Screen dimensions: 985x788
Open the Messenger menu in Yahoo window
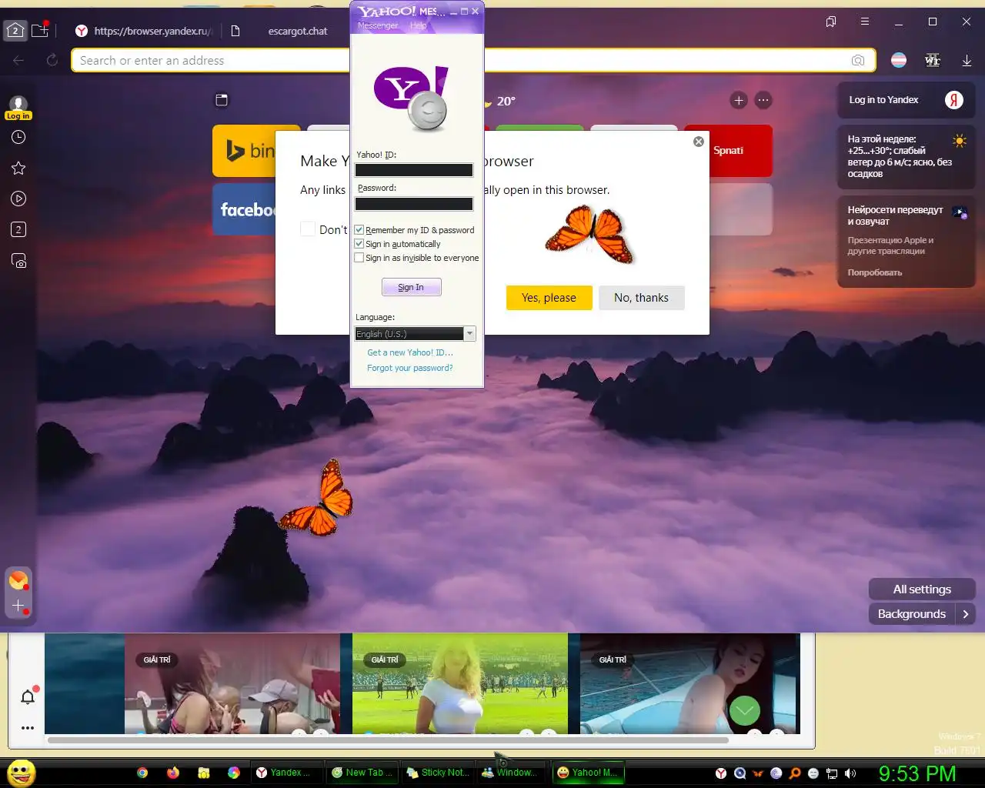378,25
